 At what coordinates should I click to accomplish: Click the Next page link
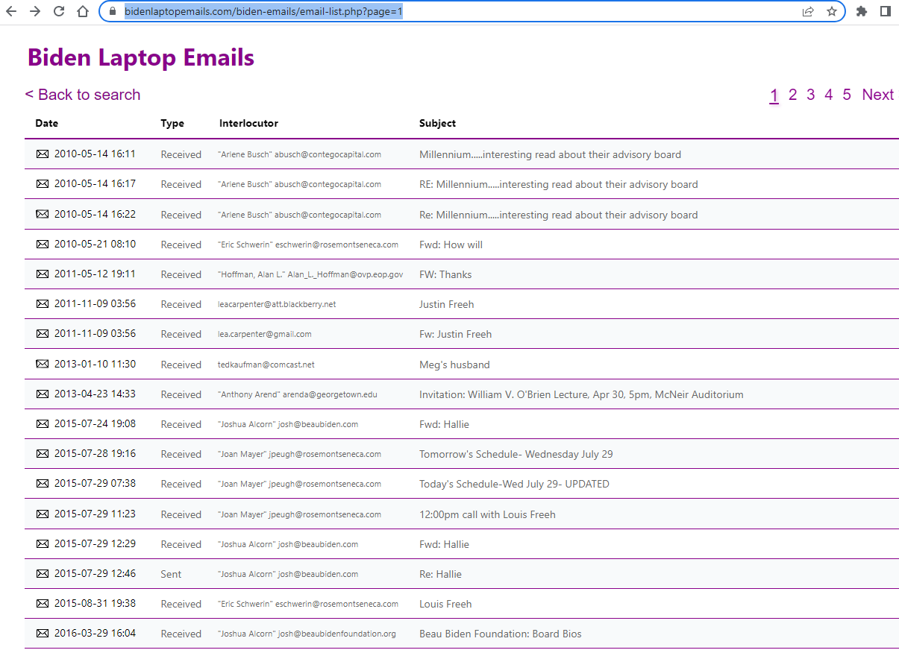tap(877, 95)
